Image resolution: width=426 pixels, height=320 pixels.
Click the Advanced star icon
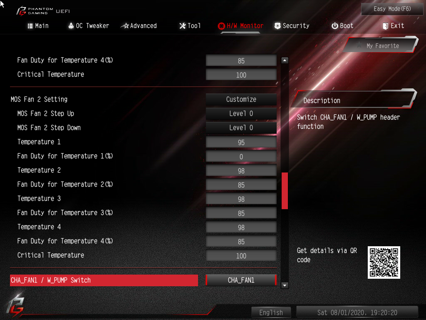[125, 26]
